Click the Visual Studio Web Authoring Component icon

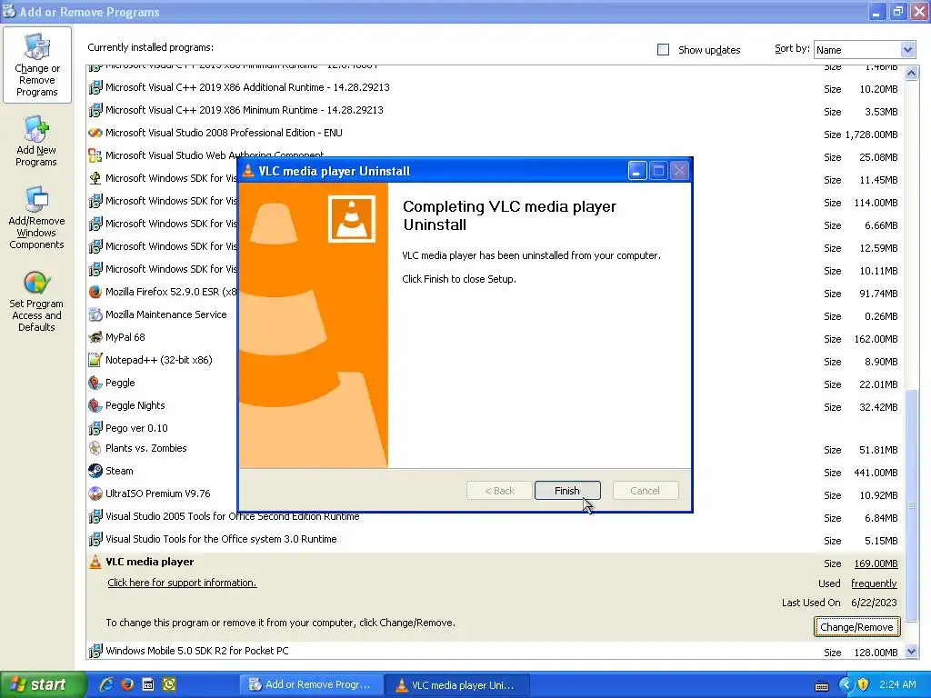95,155
